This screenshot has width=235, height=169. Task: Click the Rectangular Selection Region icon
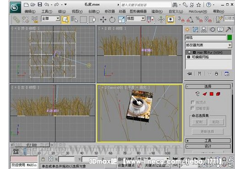[83, 19]
